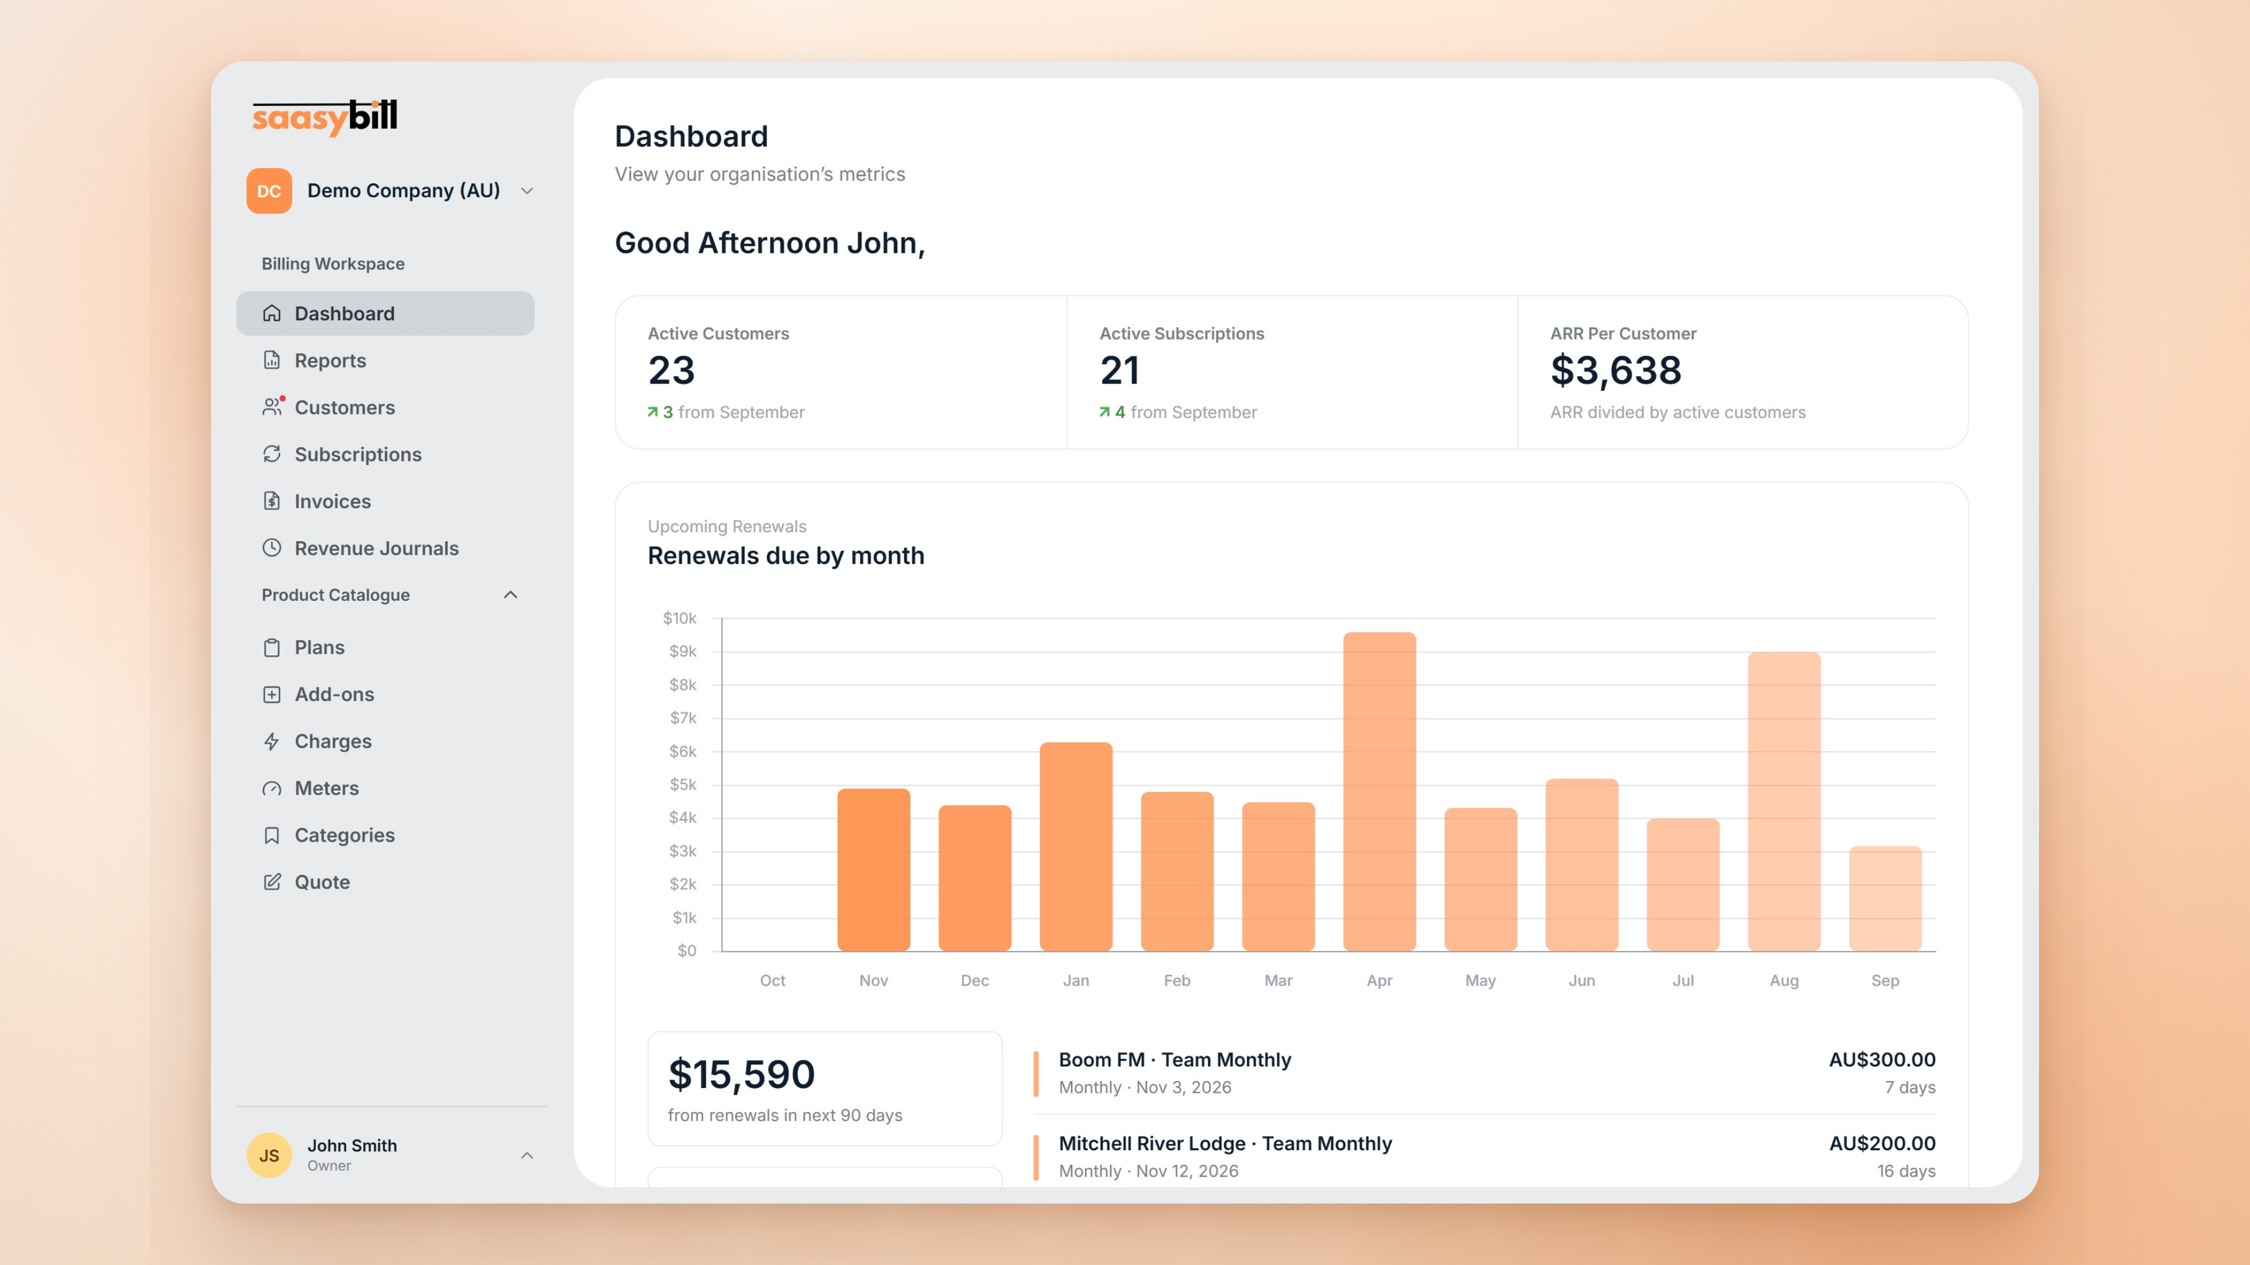Click the 'Good Afternoon John,' greeting

769,244
